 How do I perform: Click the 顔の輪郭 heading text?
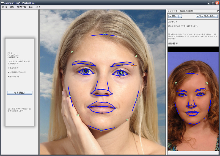173,44
